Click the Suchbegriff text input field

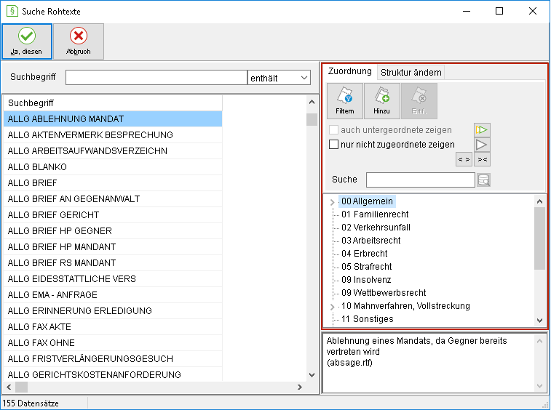click(156, 78)
